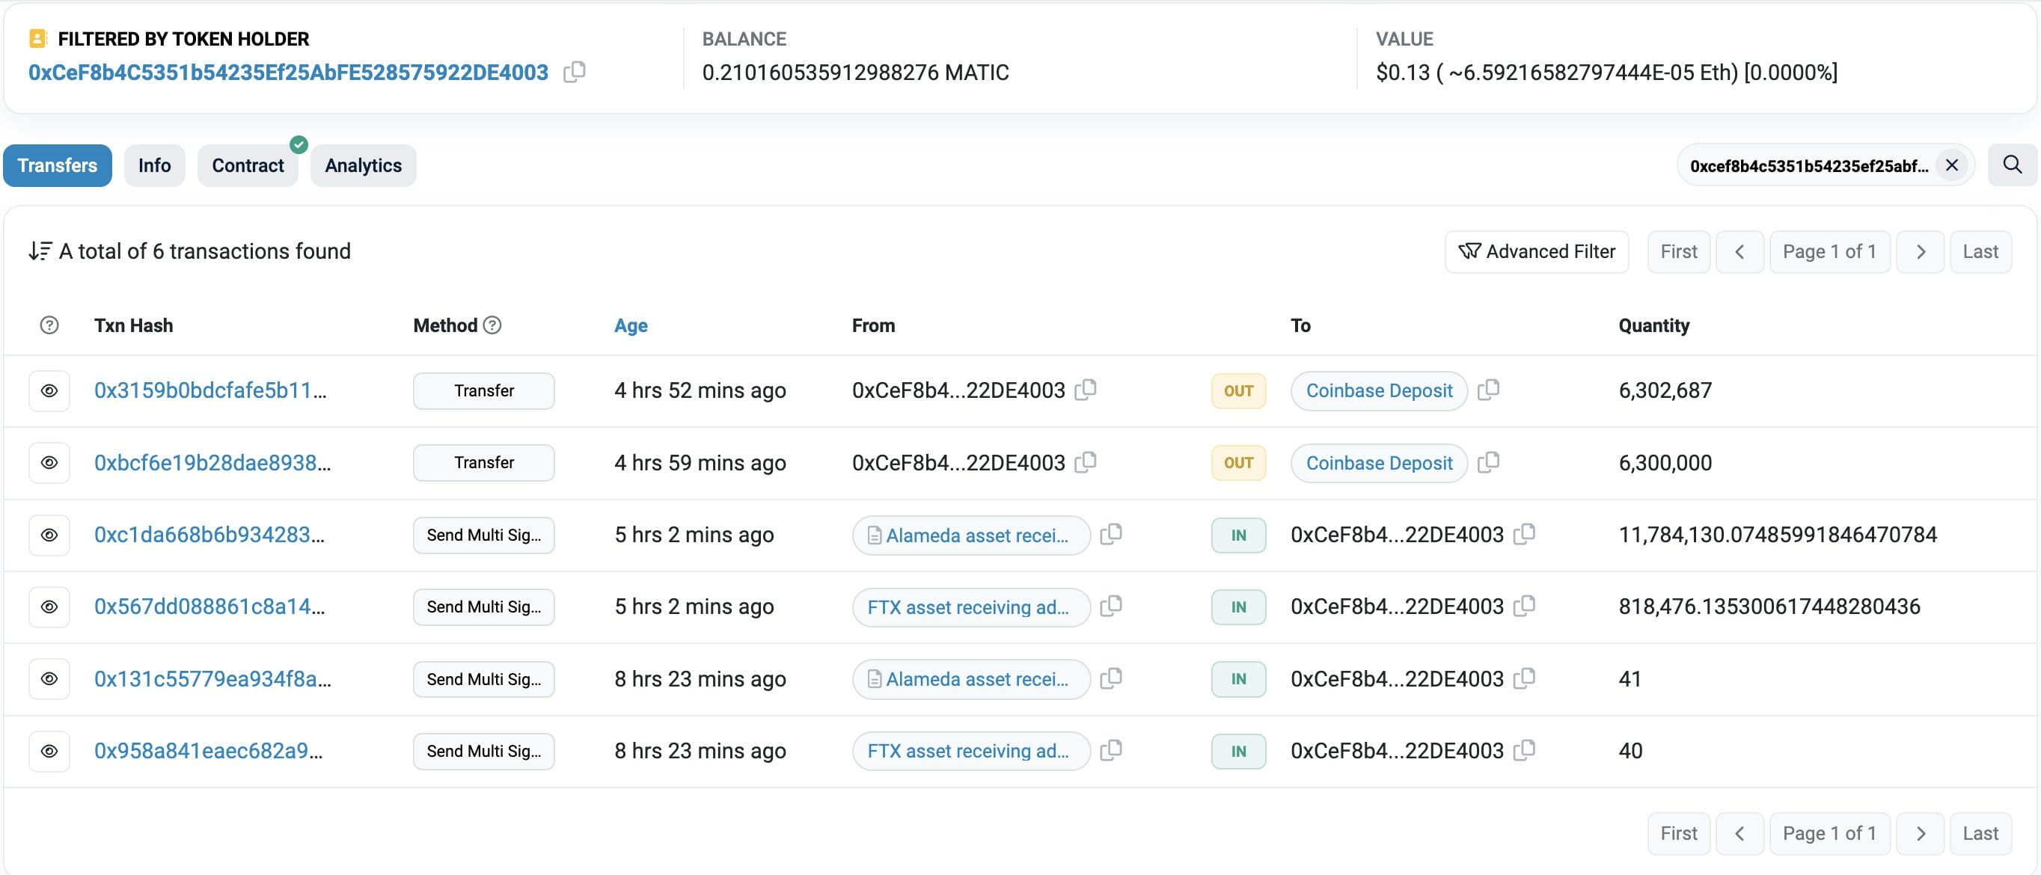2041x875 pixels.
Task: Toggle the eye preview for transaction 0x958a841eaec682a9
Action: pos(49,751)
